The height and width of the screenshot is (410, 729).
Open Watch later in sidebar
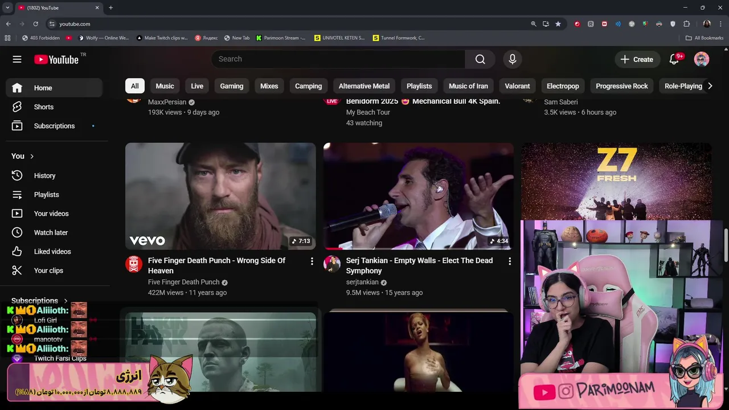tap(54, 232)
